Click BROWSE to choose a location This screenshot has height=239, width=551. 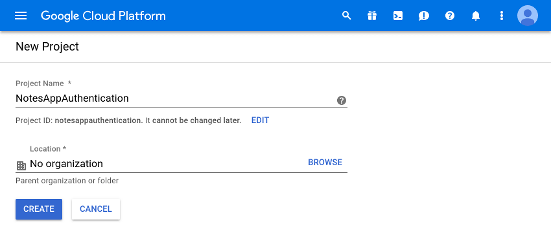coord(325,162)
